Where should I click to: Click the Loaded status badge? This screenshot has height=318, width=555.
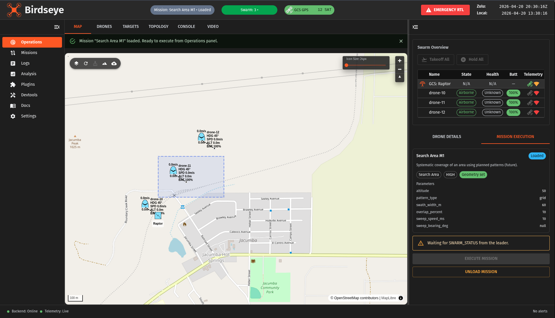(x=537, y=156)
